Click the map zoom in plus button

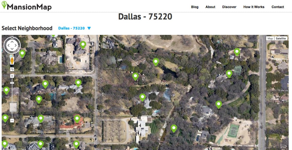point(12,76)
